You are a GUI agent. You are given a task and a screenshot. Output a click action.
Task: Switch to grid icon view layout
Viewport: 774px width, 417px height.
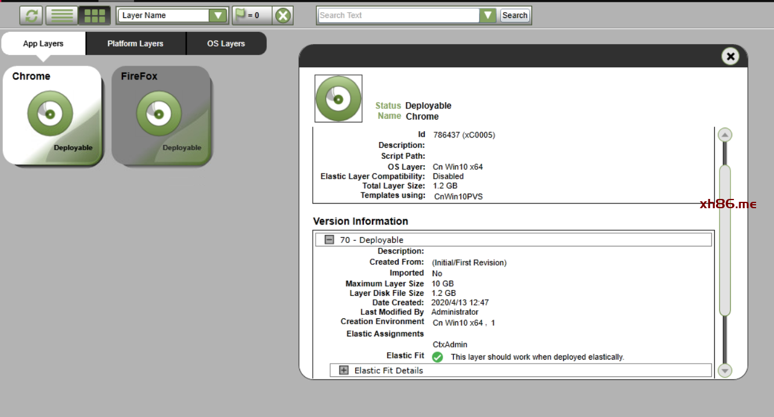click(95, 16)
